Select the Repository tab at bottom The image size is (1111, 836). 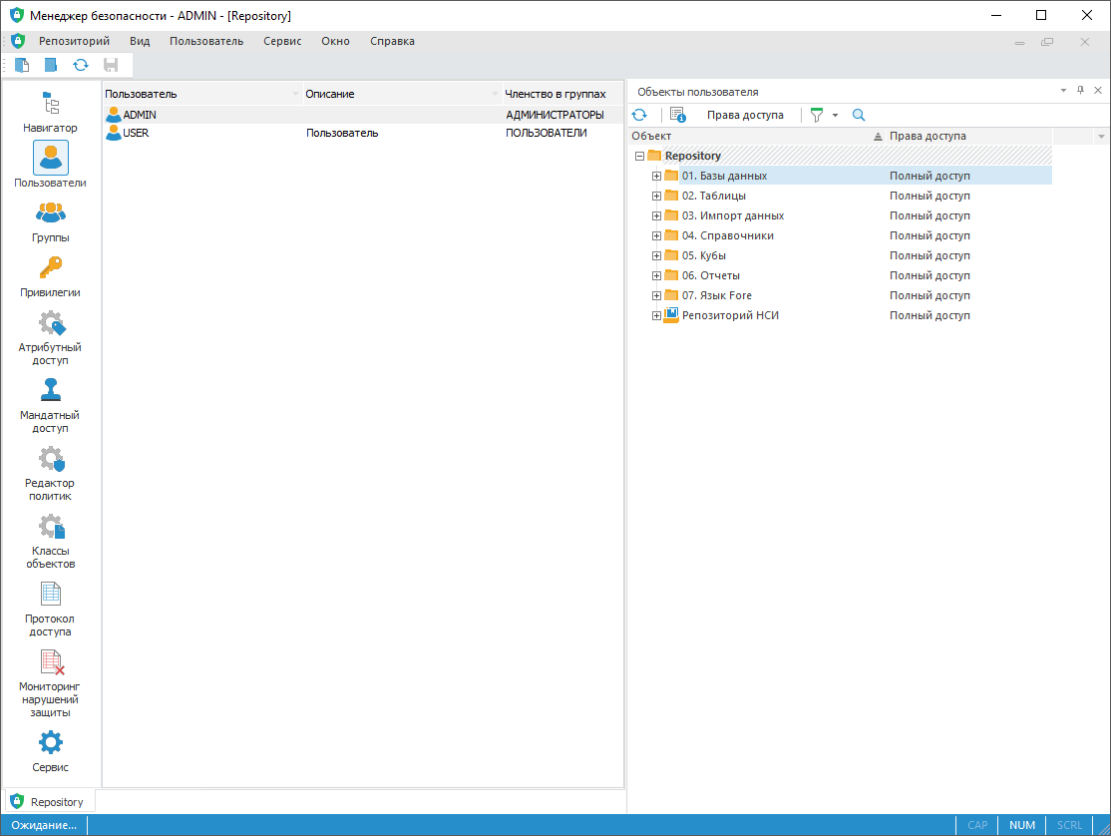click(x=50, y=802)
